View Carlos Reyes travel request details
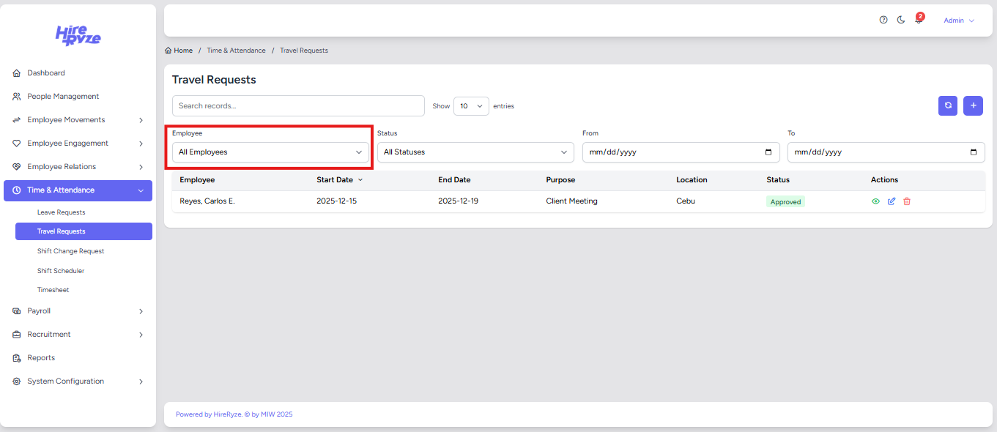Viewport: 997px width, 432px height. 875,201
